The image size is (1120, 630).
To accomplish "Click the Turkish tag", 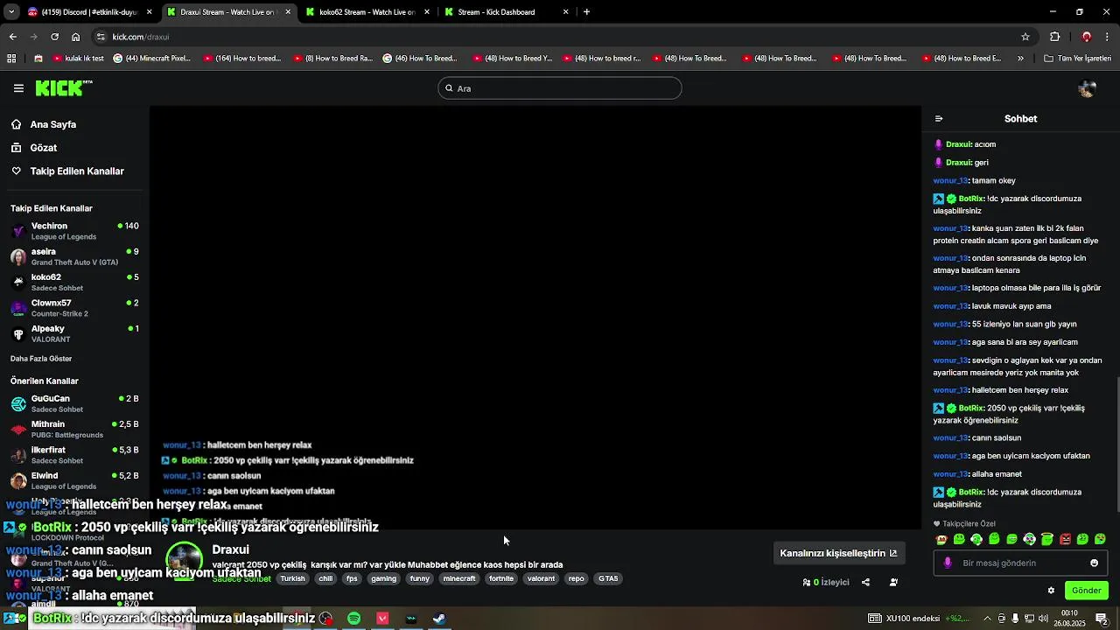I will pyautogui.click(x=293, y=578).
